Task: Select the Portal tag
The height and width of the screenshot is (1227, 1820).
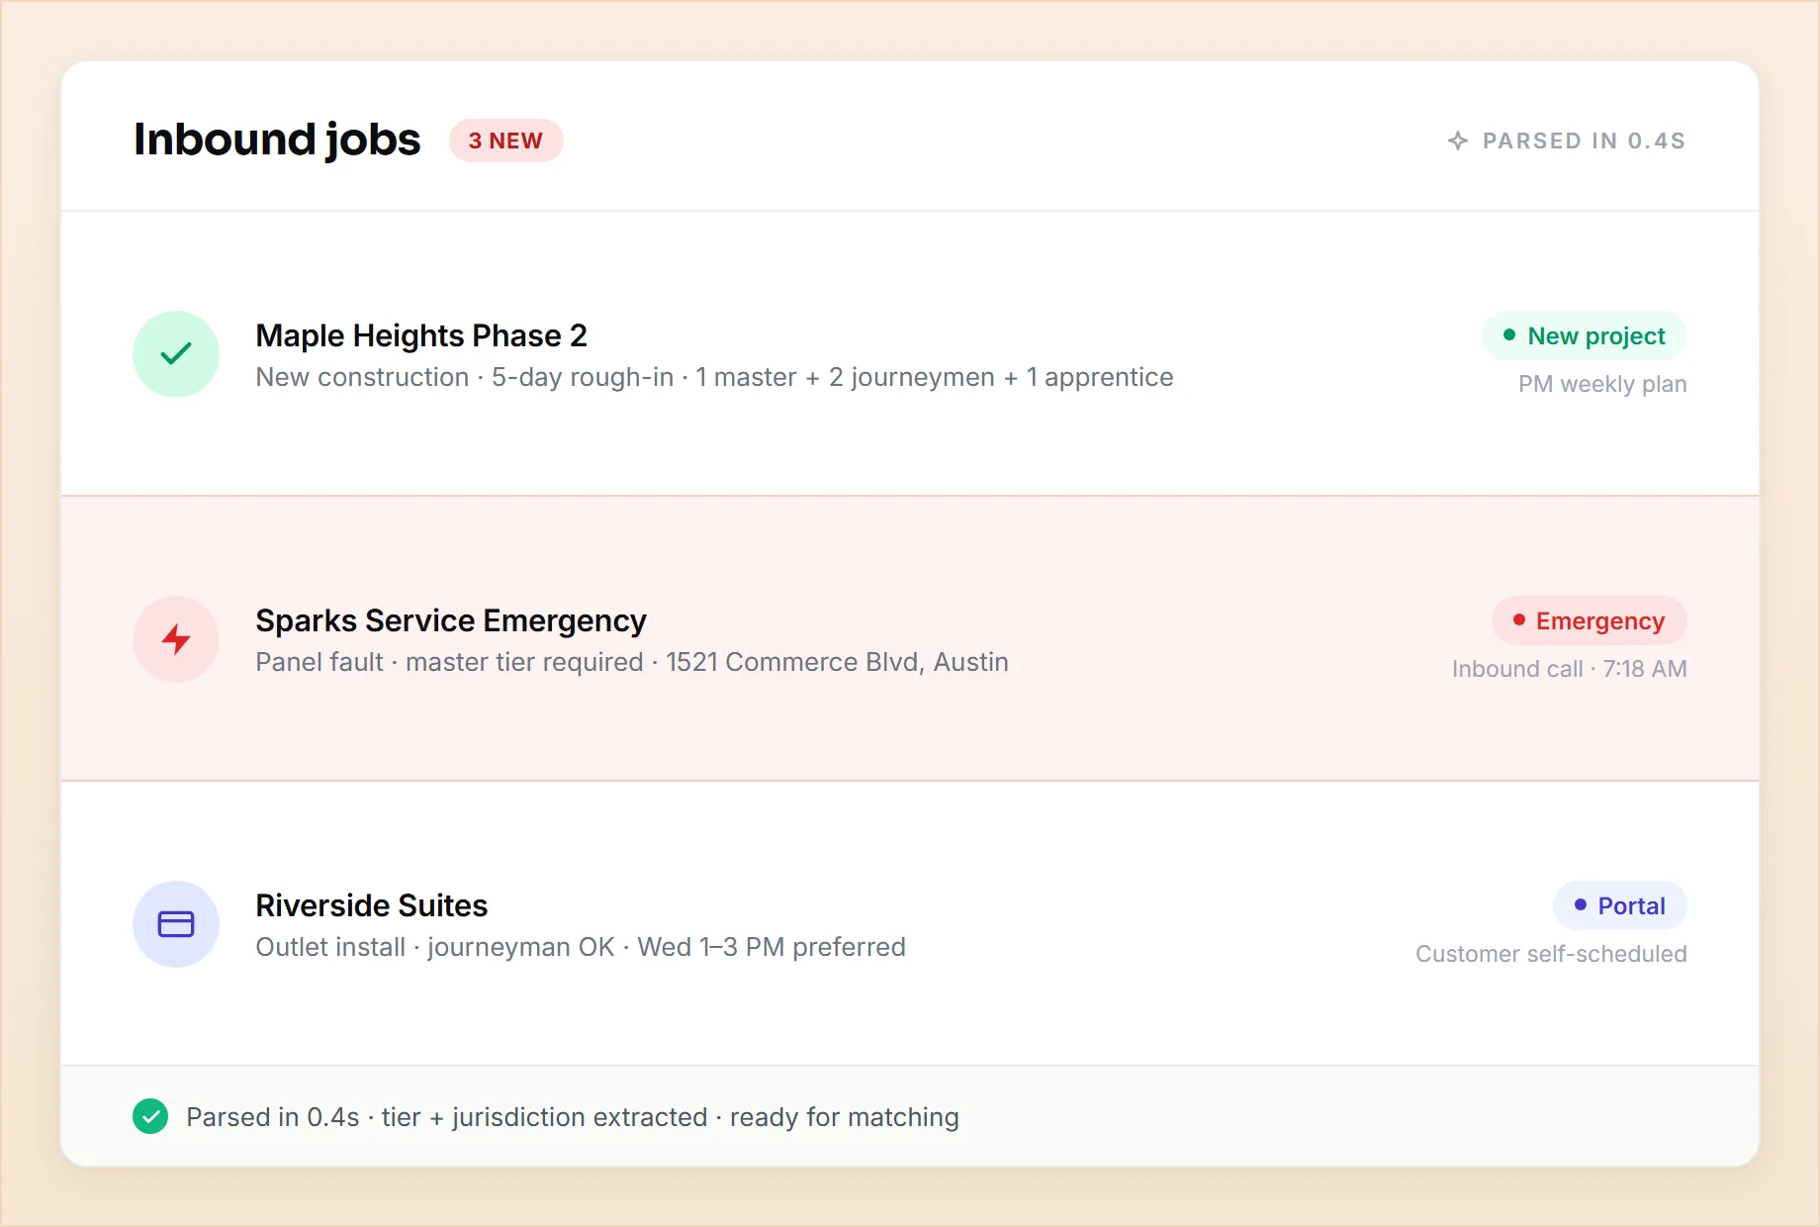Action: pos(1619,906)
